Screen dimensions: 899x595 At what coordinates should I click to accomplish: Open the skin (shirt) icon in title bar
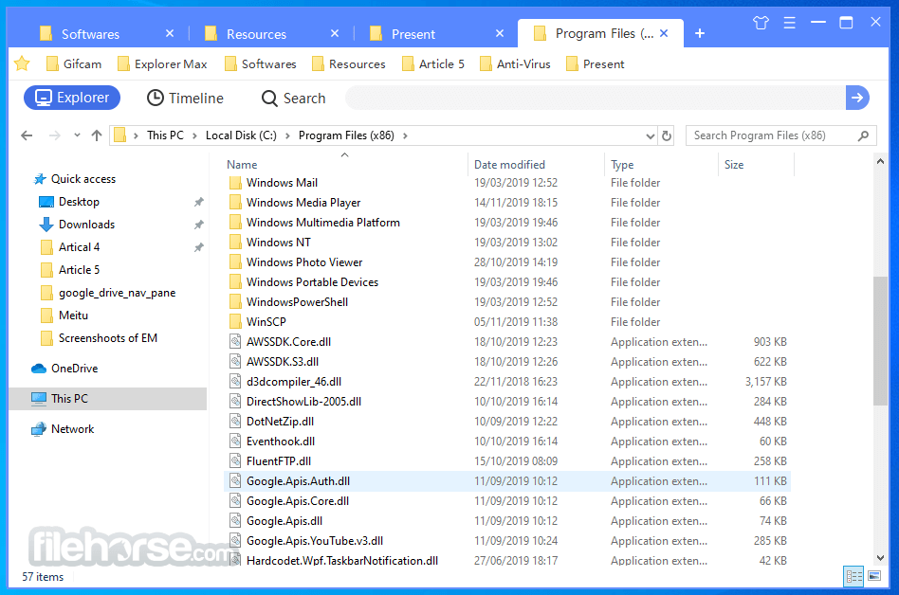(761, 23)
